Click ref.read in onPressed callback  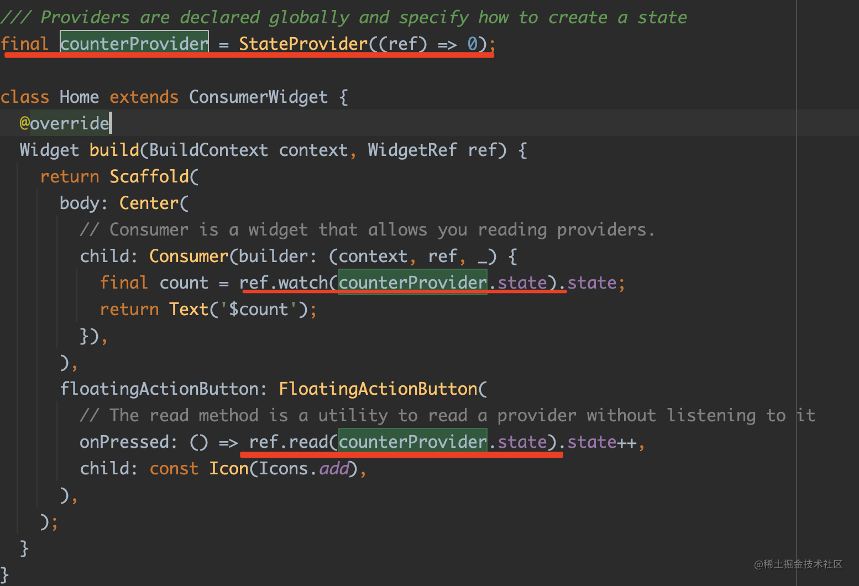(289, 442)
